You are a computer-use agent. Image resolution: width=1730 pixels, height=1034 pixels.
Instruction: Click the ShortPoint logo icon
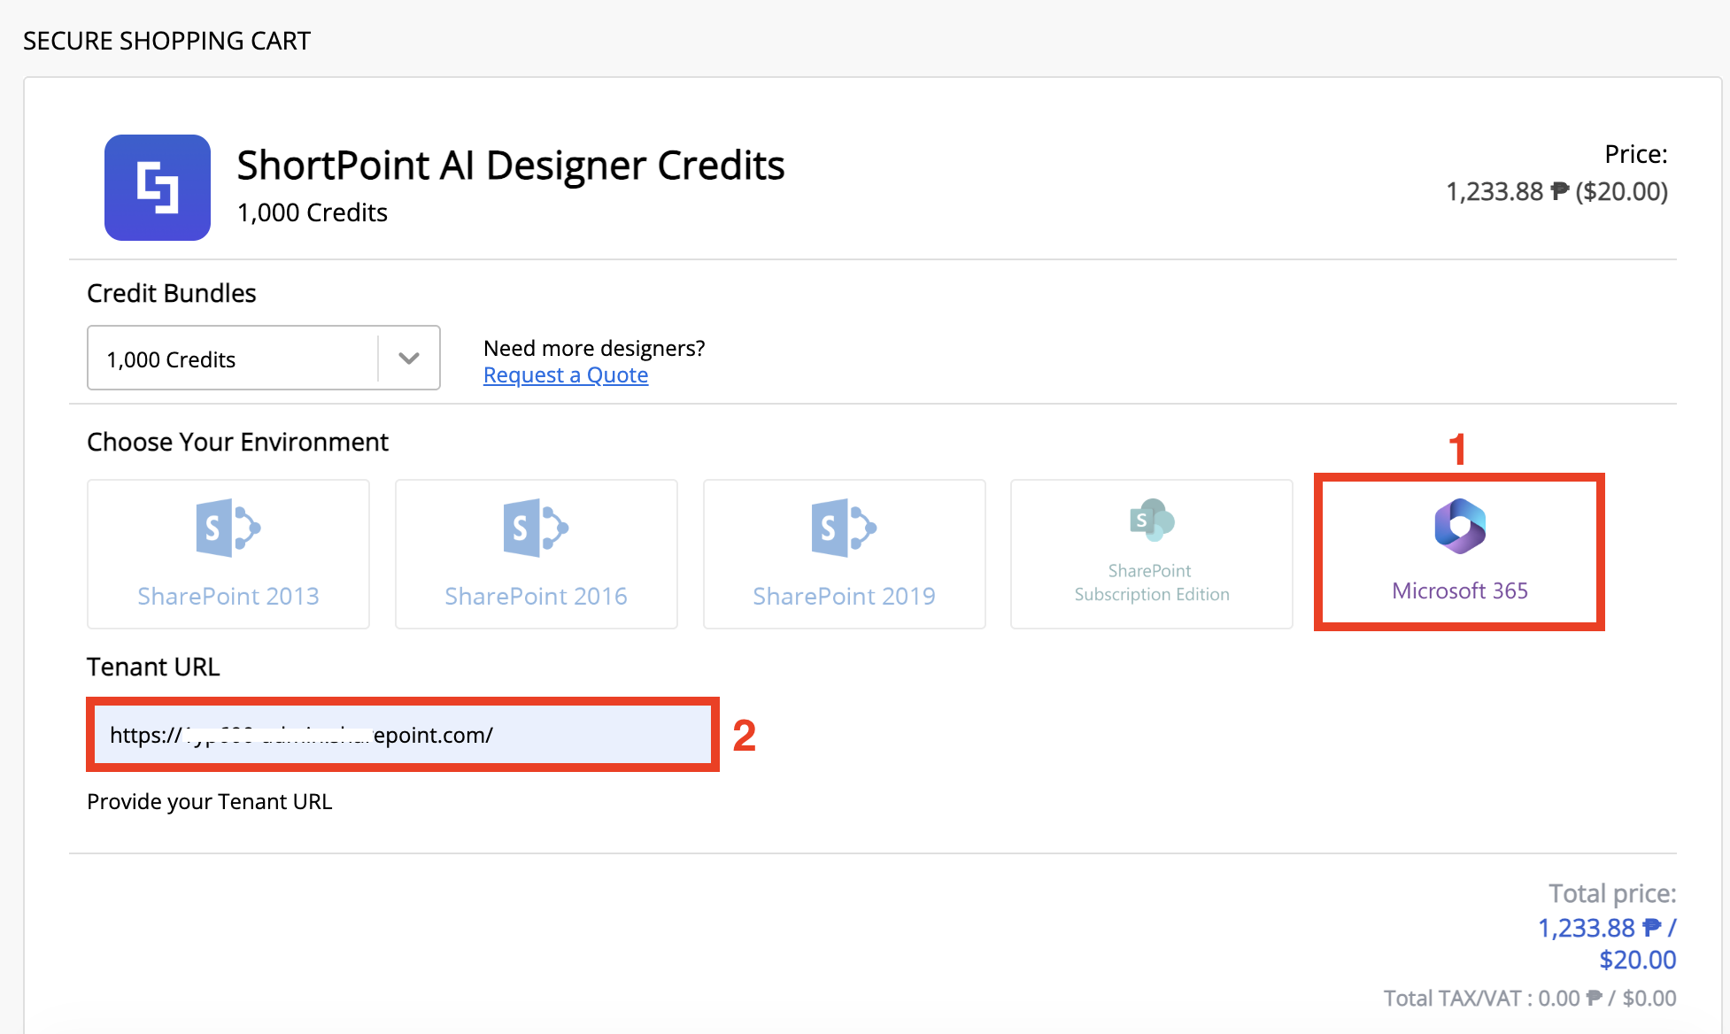[x=158, y=188]
